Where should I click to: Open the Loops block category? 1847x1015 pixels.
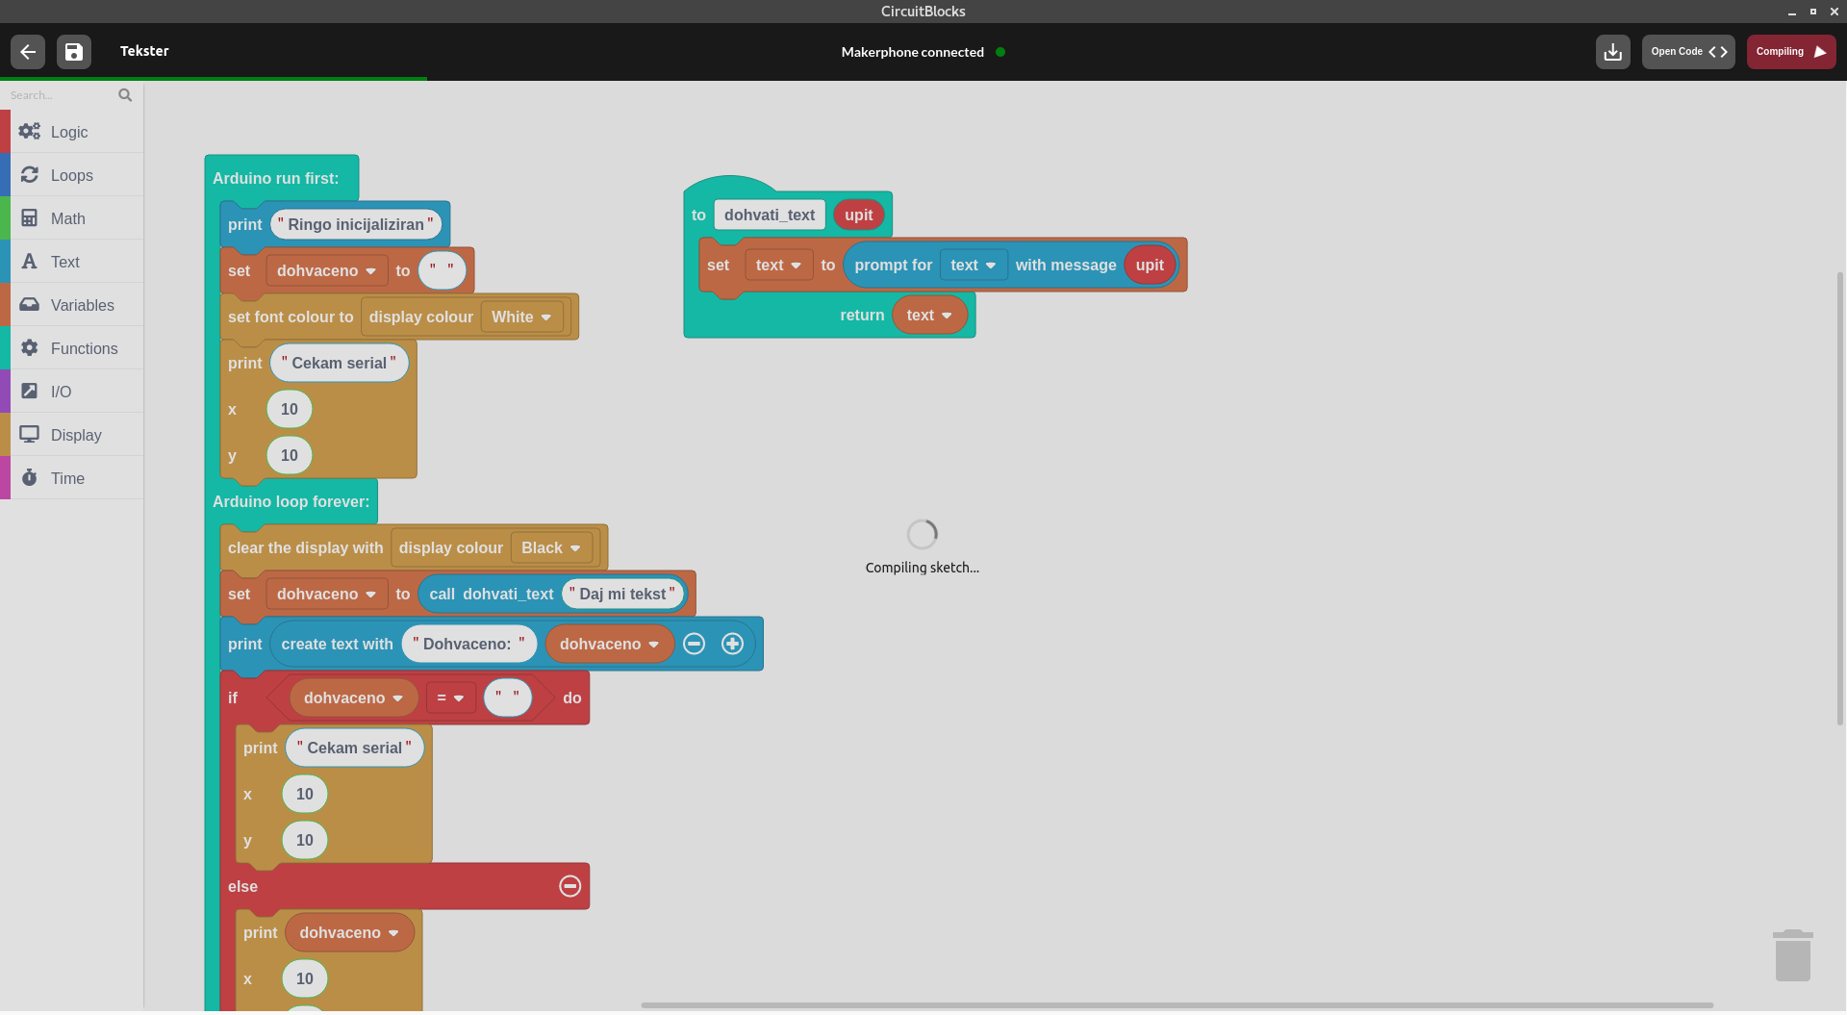click(72, 175)
